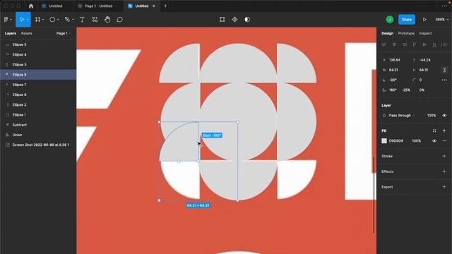
Task: Open the shape tools dropdown arrow
Action: coord(58,20)
